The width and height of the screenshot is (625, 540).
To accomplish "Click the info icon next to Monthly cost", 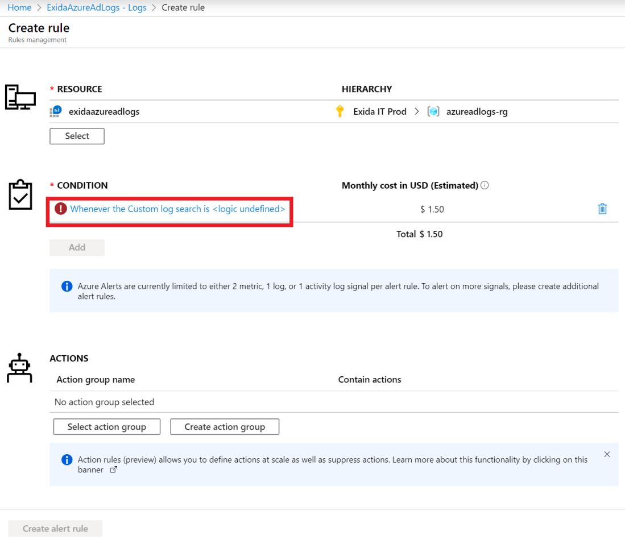I will [485, 185].
